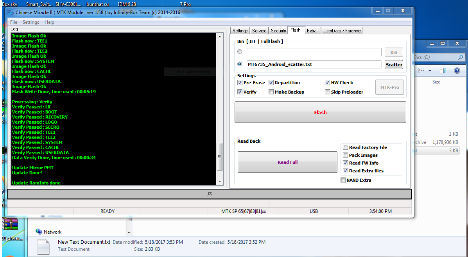Click the Explorer sidebar scroll down arrow

(x=129, y=232)
